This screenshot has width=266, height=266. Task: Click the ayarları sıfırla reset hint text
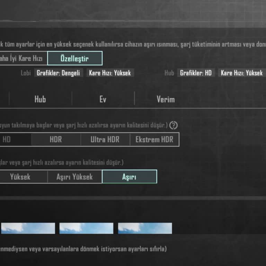(x=83, y=249)
